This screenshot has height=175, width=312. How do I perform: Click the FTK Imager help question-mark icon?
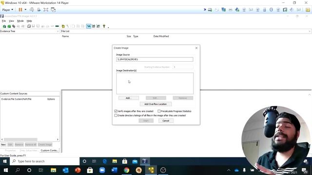(104, 26)
